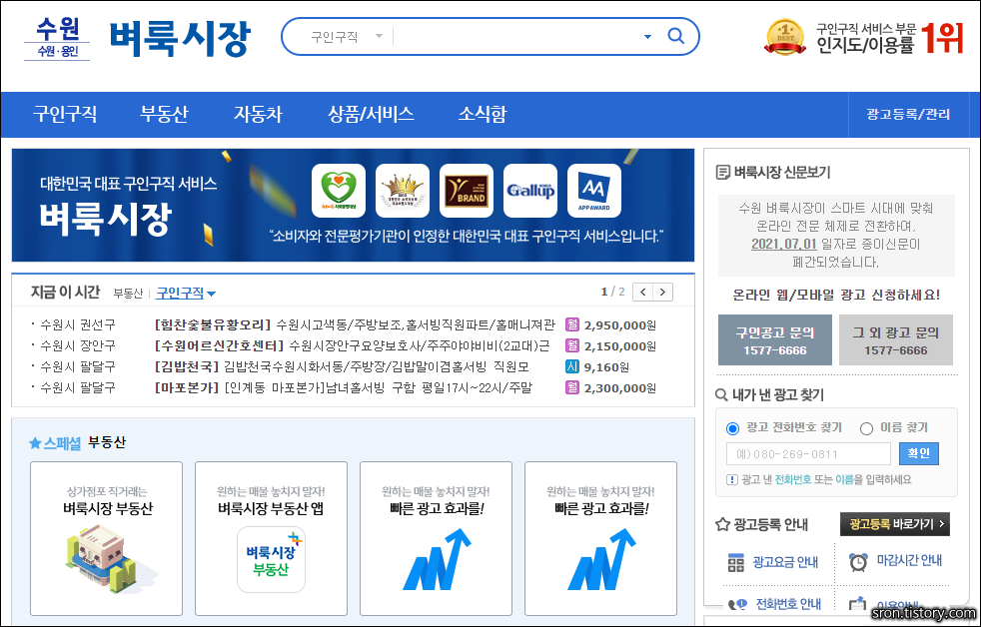Switch the 지금 이 시간 list to 부동산

pyautogui.click(x=128, y=294)
